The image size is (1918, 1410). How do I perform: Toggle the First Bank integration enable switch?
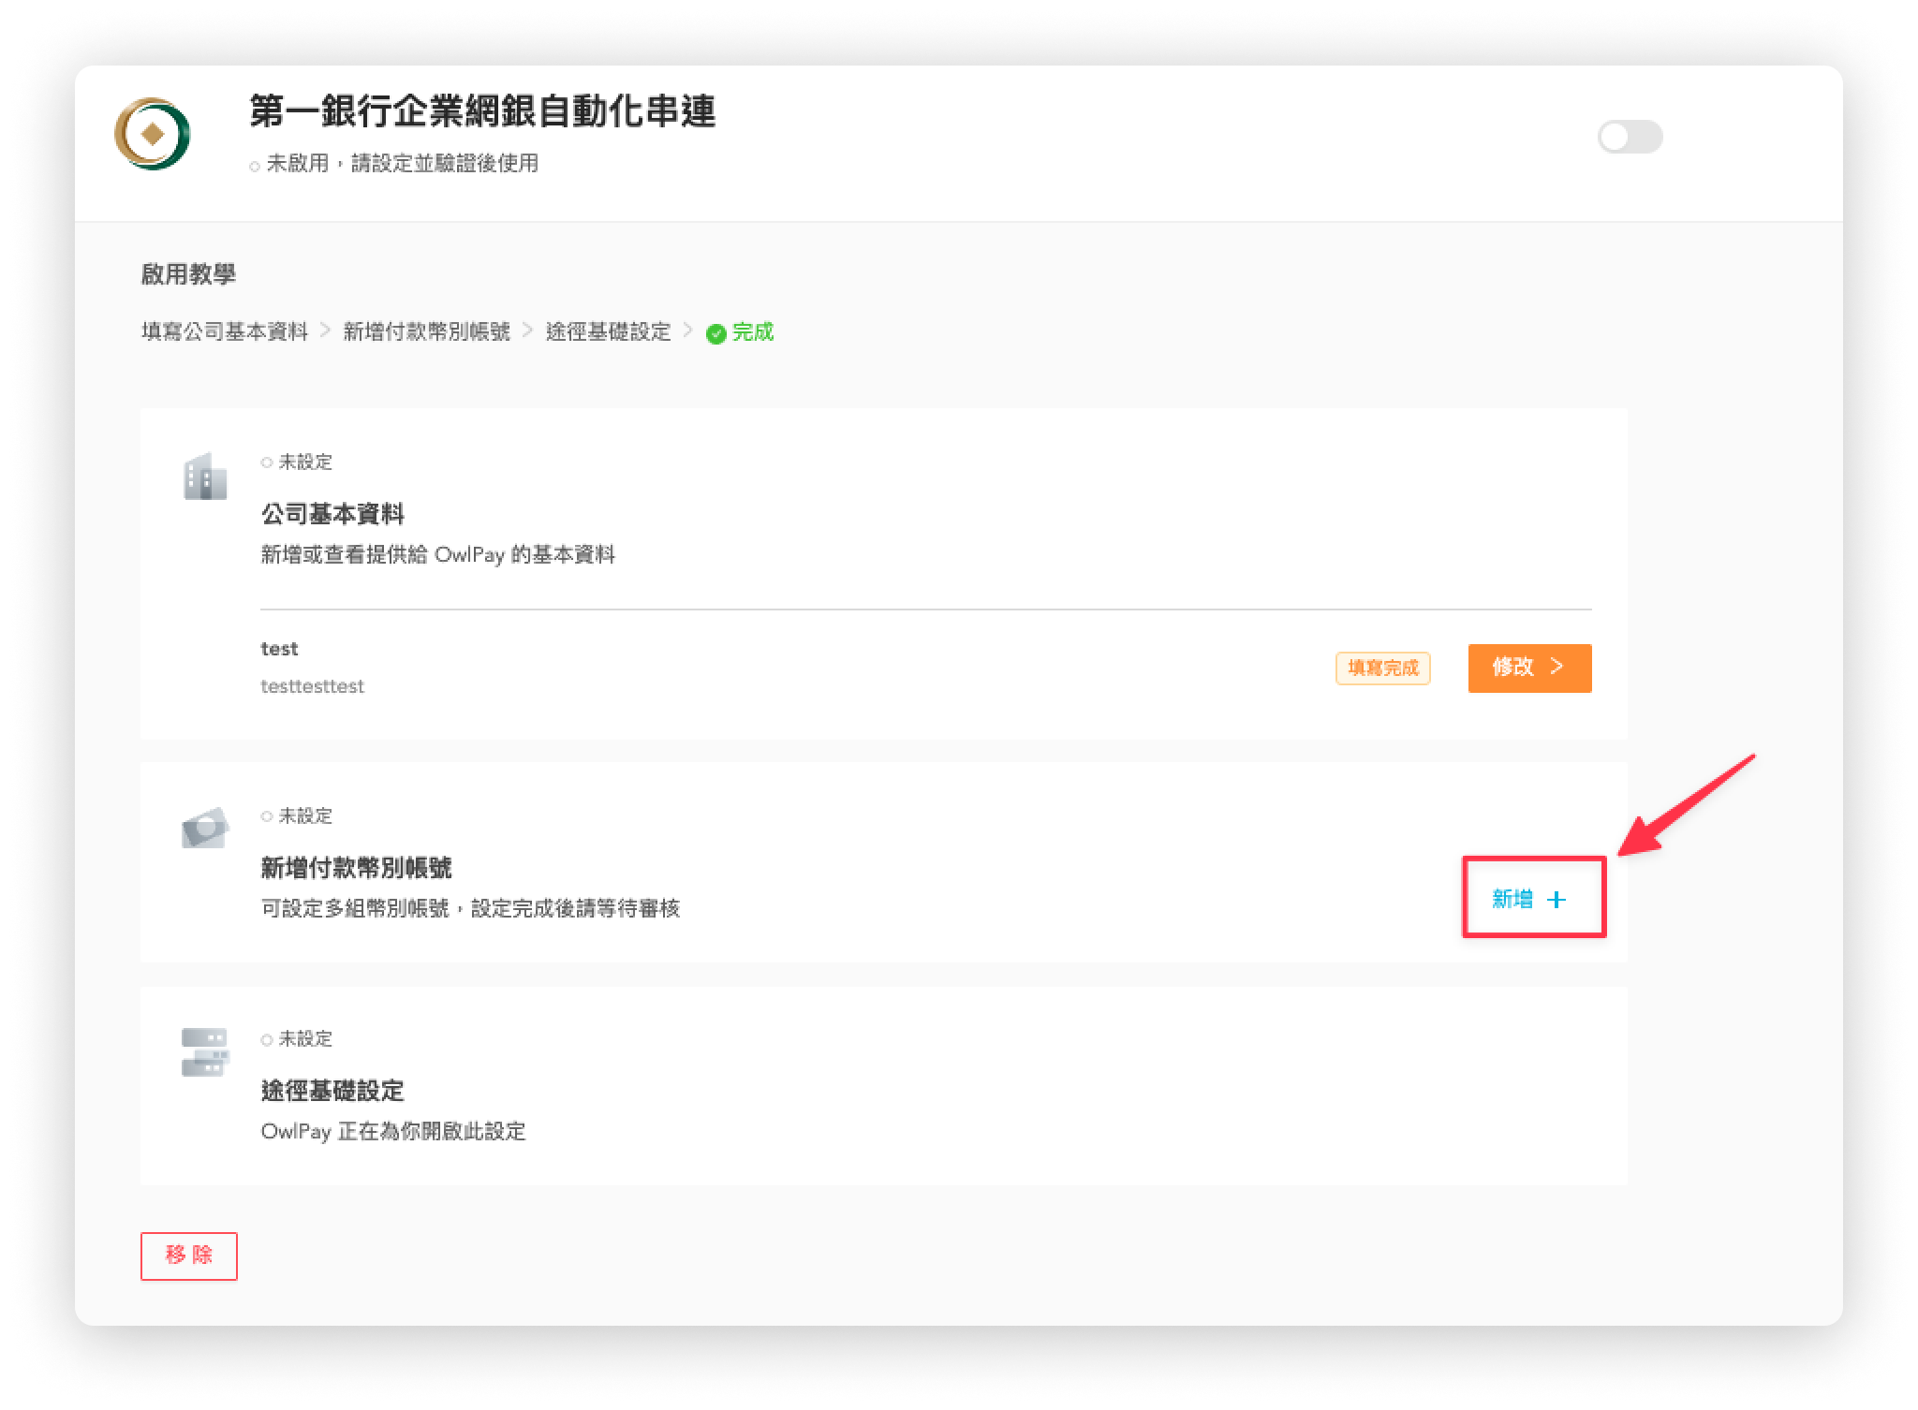click(1630, 137)
